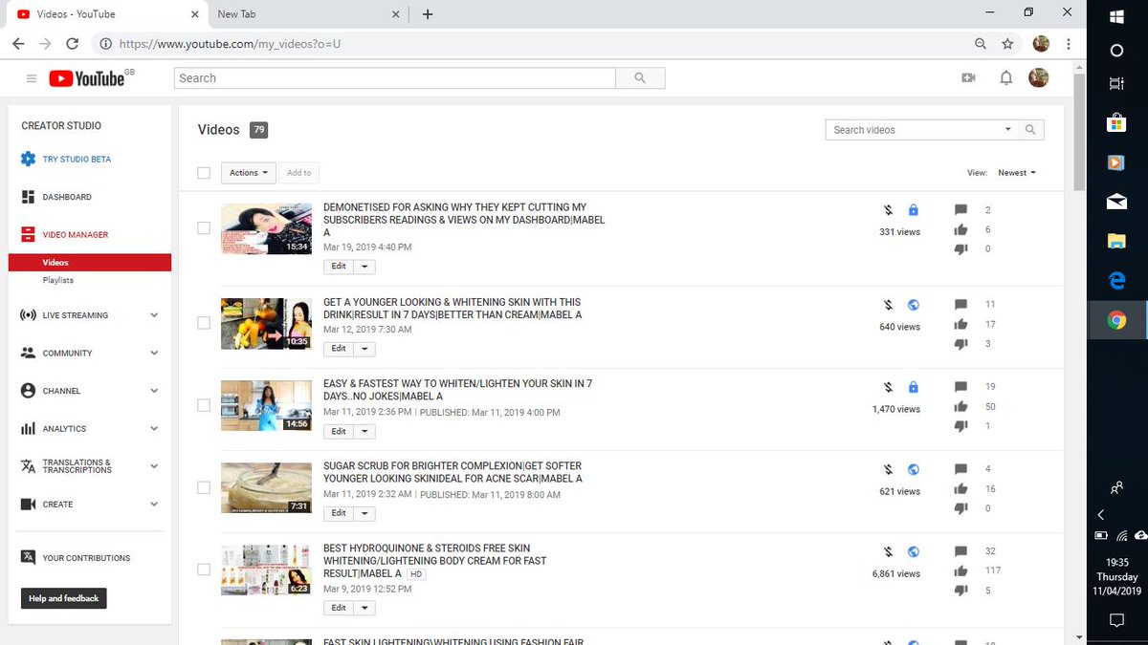The height and width of the screenshot is (645, 1148).
Task: Click Edit button for EASY & FASTEST WAY video
Action: 339,431
